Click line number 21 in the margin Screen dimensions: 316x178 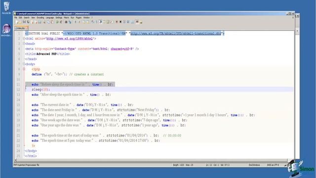[x=18, y=135]
